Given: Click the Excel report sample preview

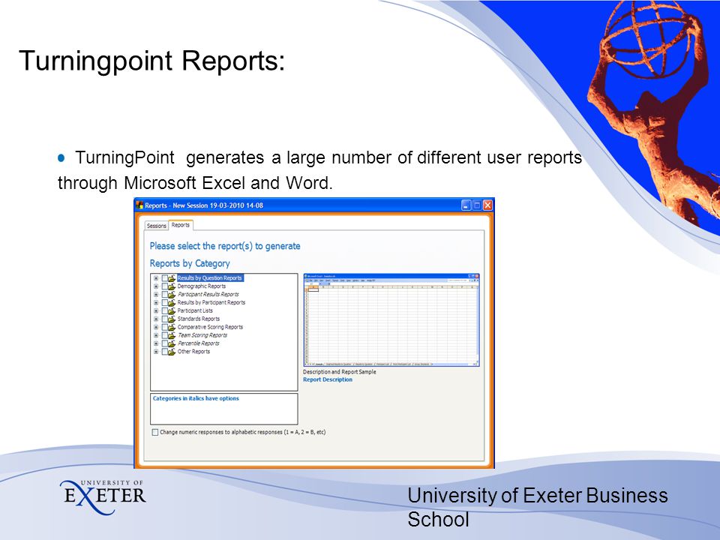Looking at the screenshot, I should coord(391,320).
